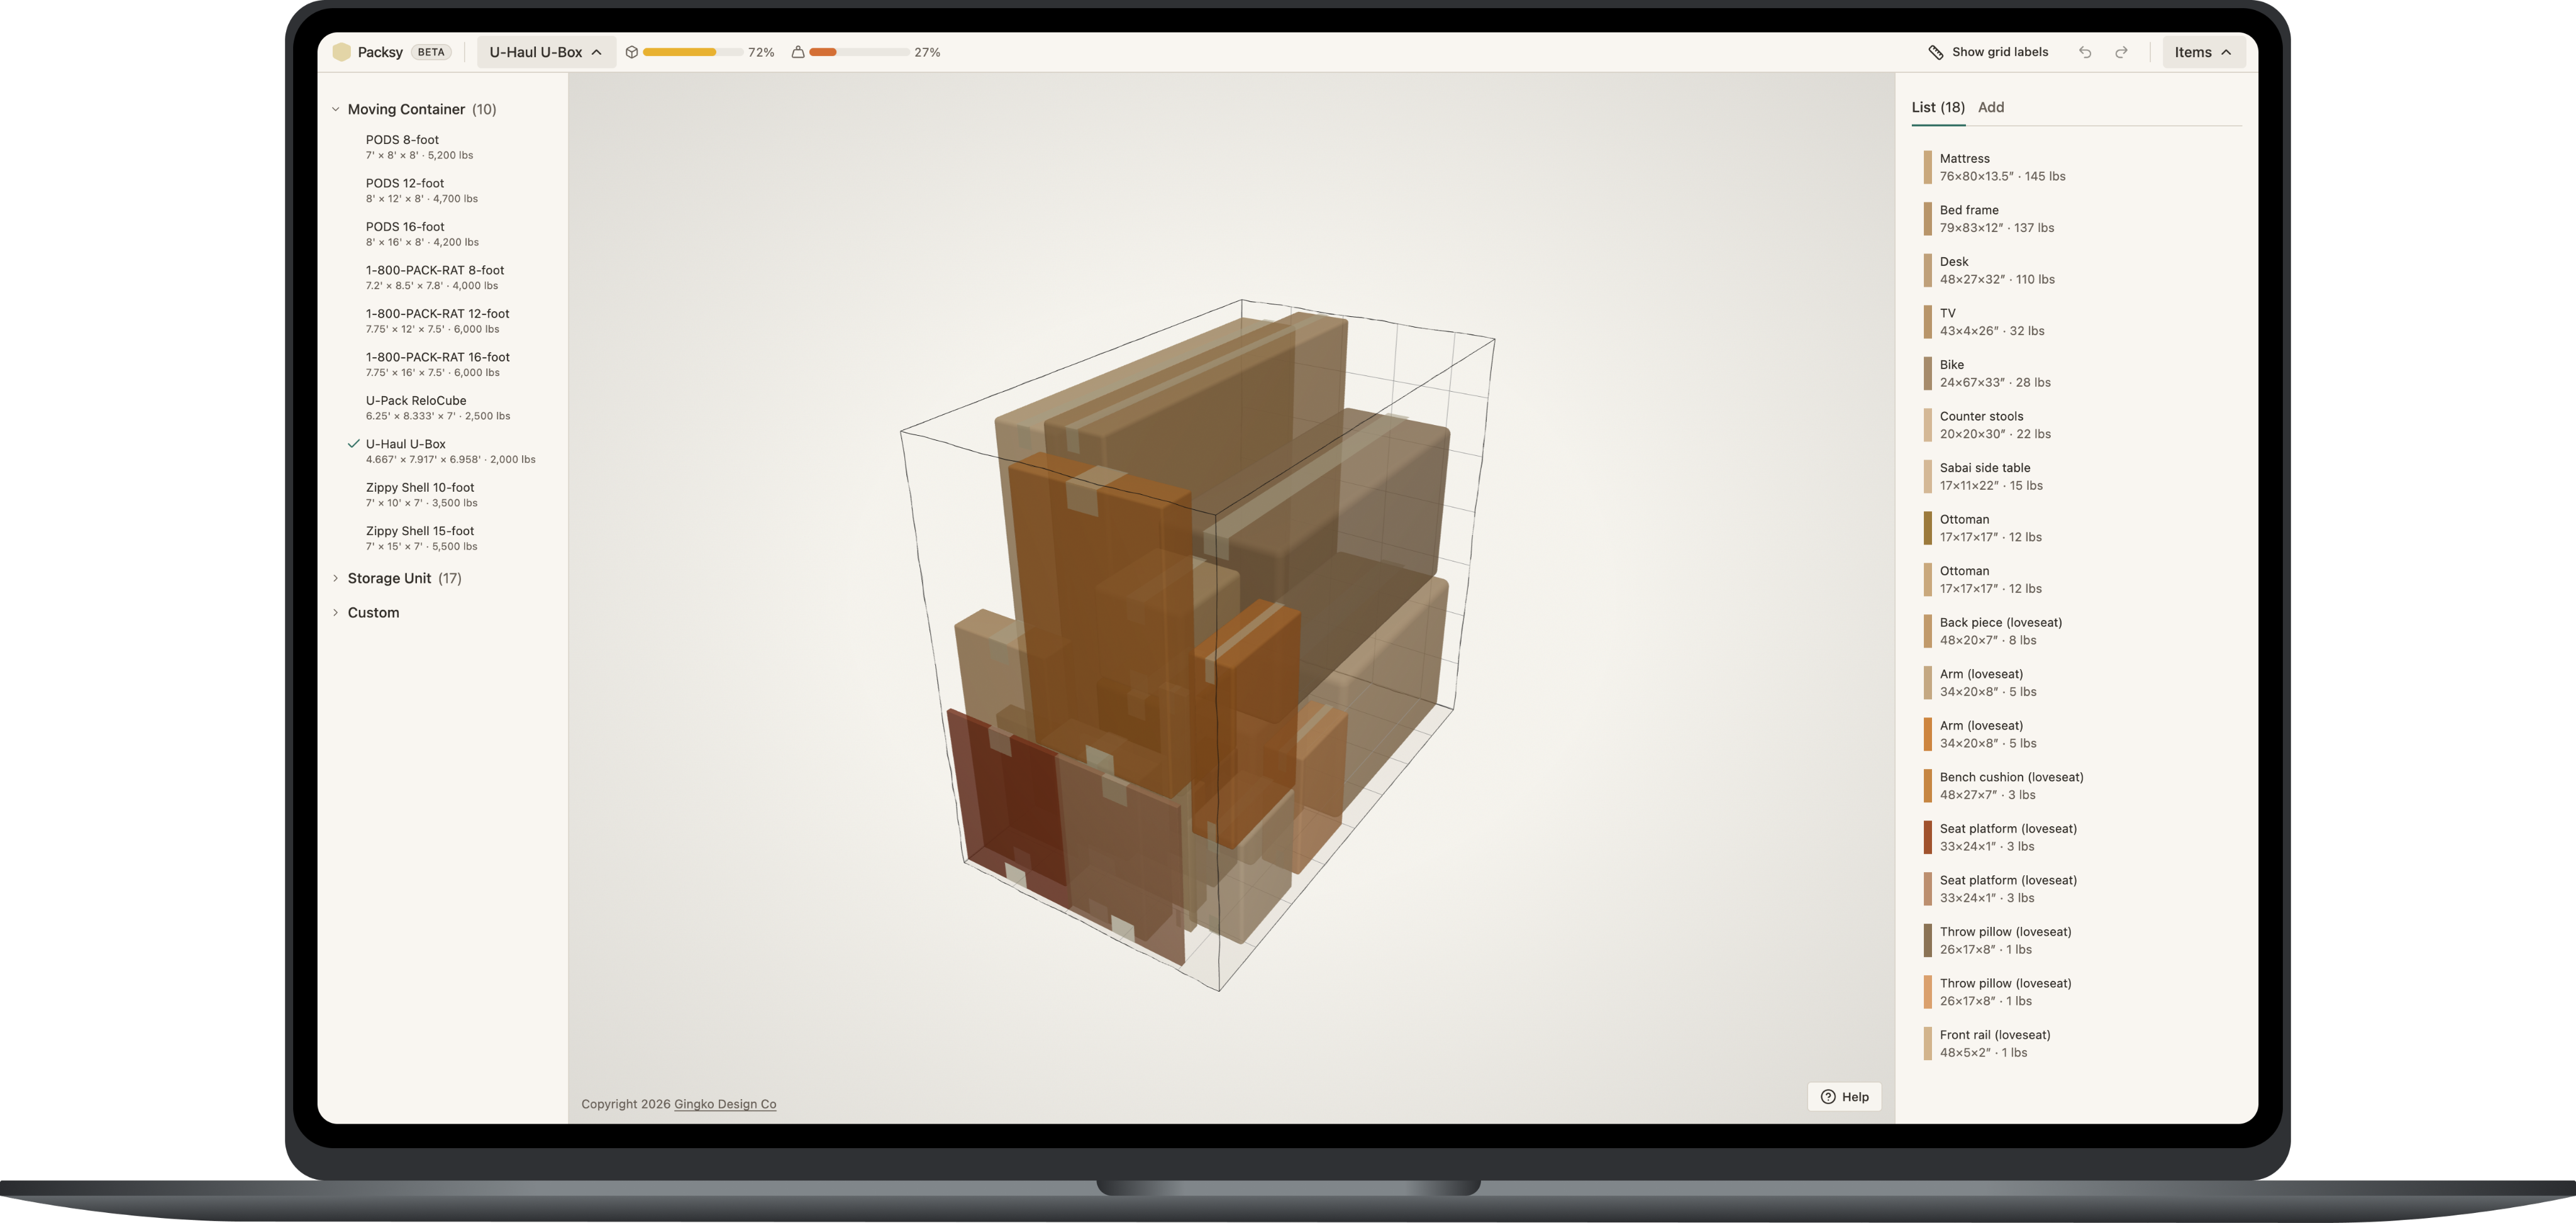Toggle Show grid labels
The image size is (2576, 1223).
pos(2000,51)
